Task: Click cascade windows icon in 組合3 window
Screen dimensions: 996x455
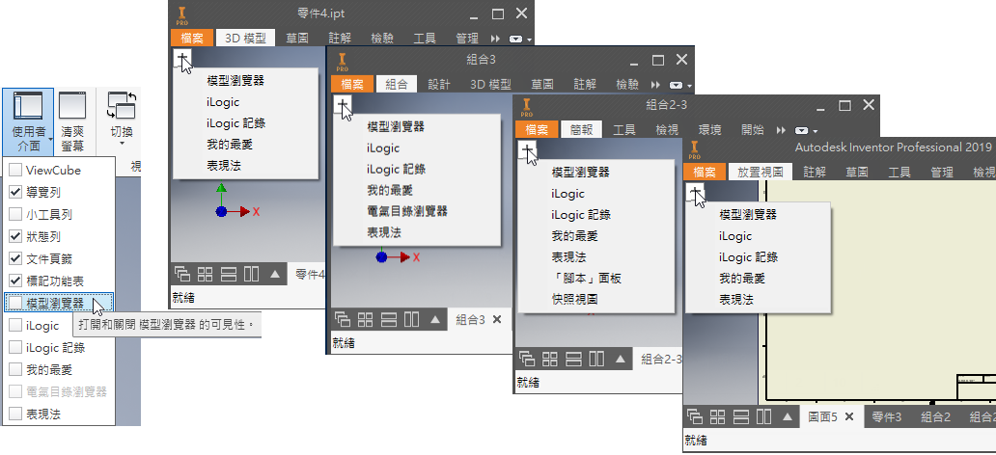Action: point(343,320)
